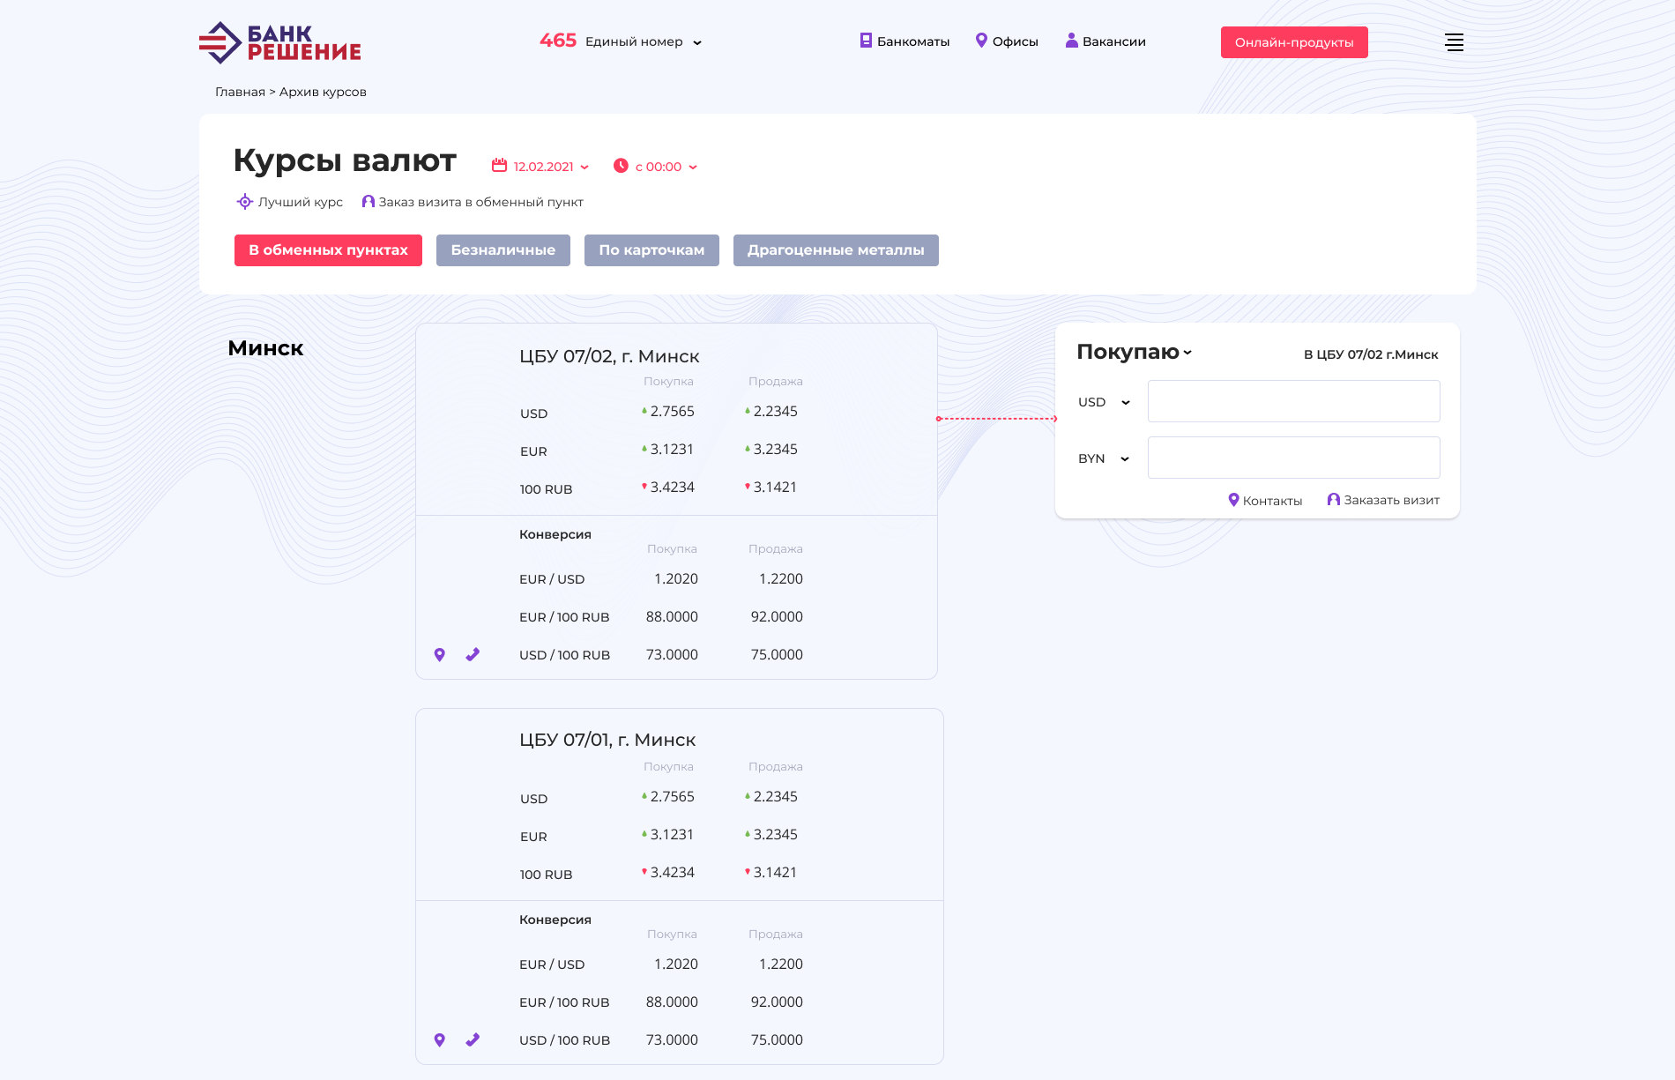Viewport: 1675px width, 1080px height.
Task: Open the USD currency selector in the calculator
Action: pos(1104,403)
